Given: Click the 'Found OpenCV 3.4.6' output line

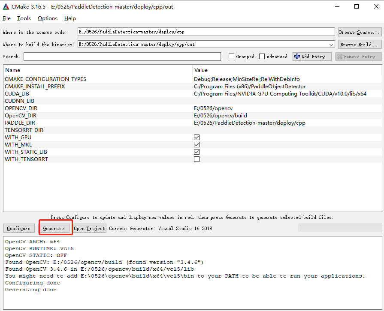Looking at the screenshot, I should tap(100, 269).
